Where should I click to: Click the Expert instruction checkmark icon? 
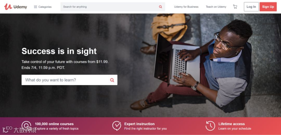click(x=117, y=126)
